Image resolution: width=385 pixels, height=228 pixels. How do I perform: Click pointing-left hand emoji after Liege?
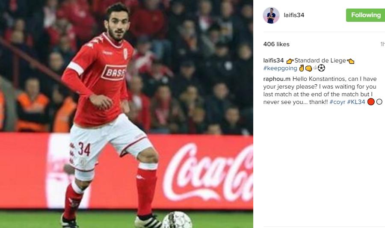click(x=350, y=61)
